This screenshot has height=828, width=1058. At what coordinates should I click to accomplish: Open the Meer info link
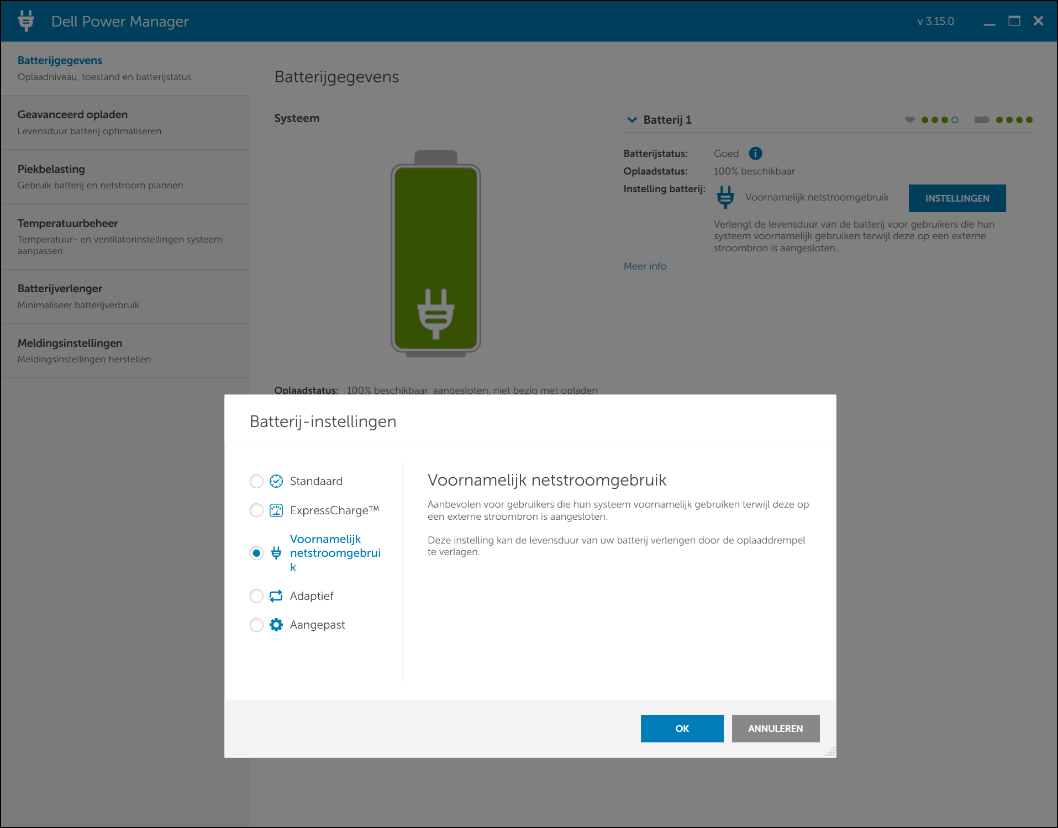coord(645,266)
